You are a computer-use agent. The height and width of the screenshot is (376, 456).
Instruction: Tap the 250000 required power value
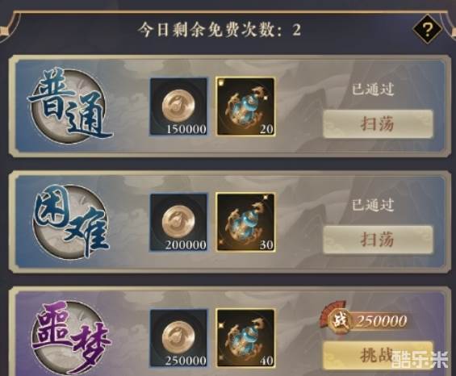click(382, 321)
